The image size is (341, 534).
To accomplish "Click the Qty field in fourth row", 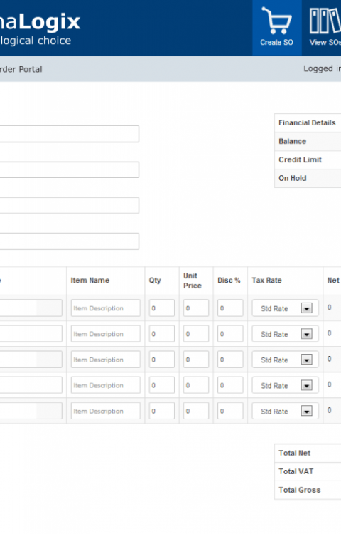I will pyautogui.click(x=162, y=385).
